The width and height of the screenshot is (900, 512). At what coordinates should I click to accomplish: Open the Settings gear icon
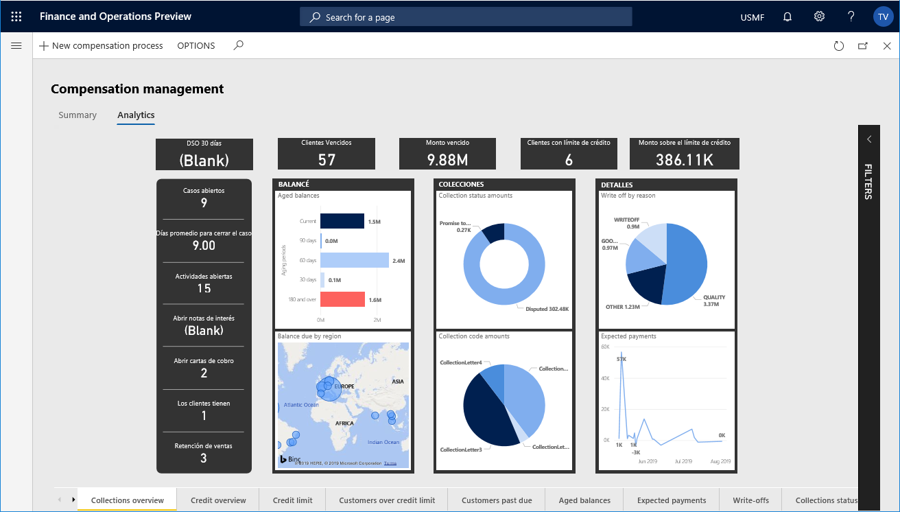point(819,16)
